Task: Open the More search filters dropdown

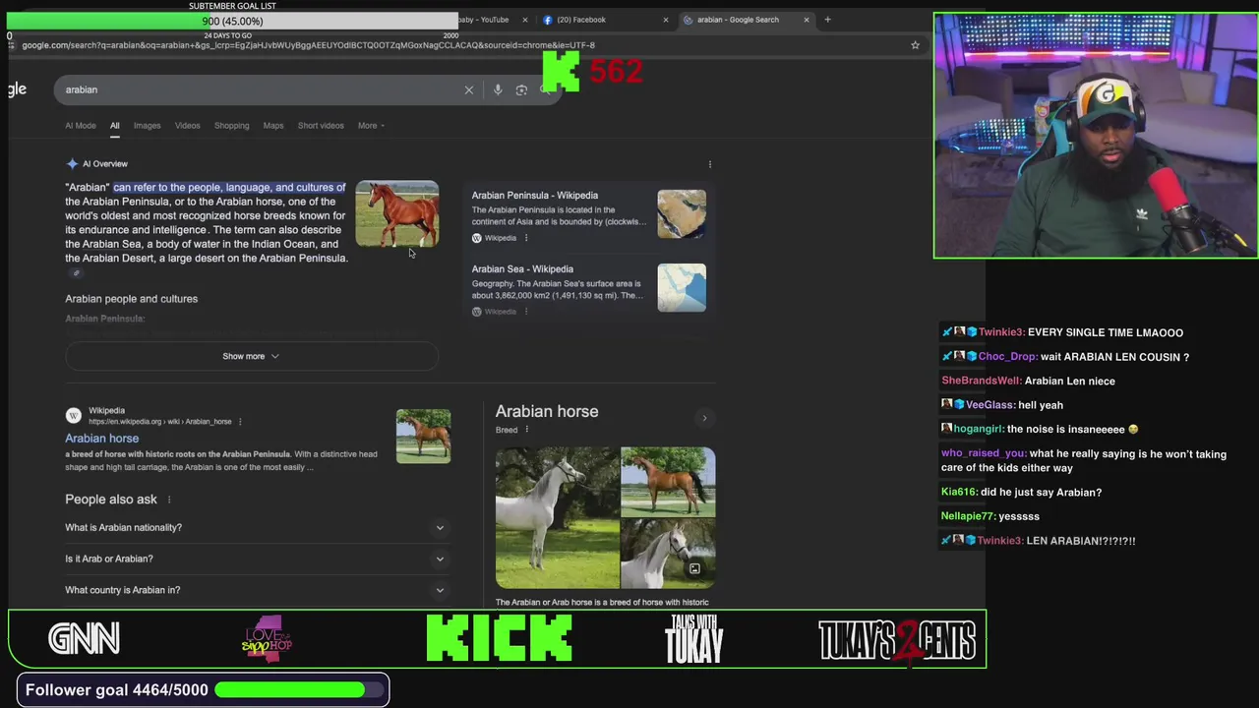Action: [x=371, y=126]
